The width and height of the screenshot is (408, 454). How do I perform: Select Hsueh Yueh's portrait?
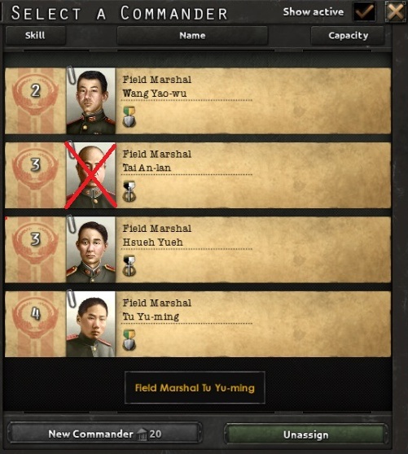[x=91, y=250]
